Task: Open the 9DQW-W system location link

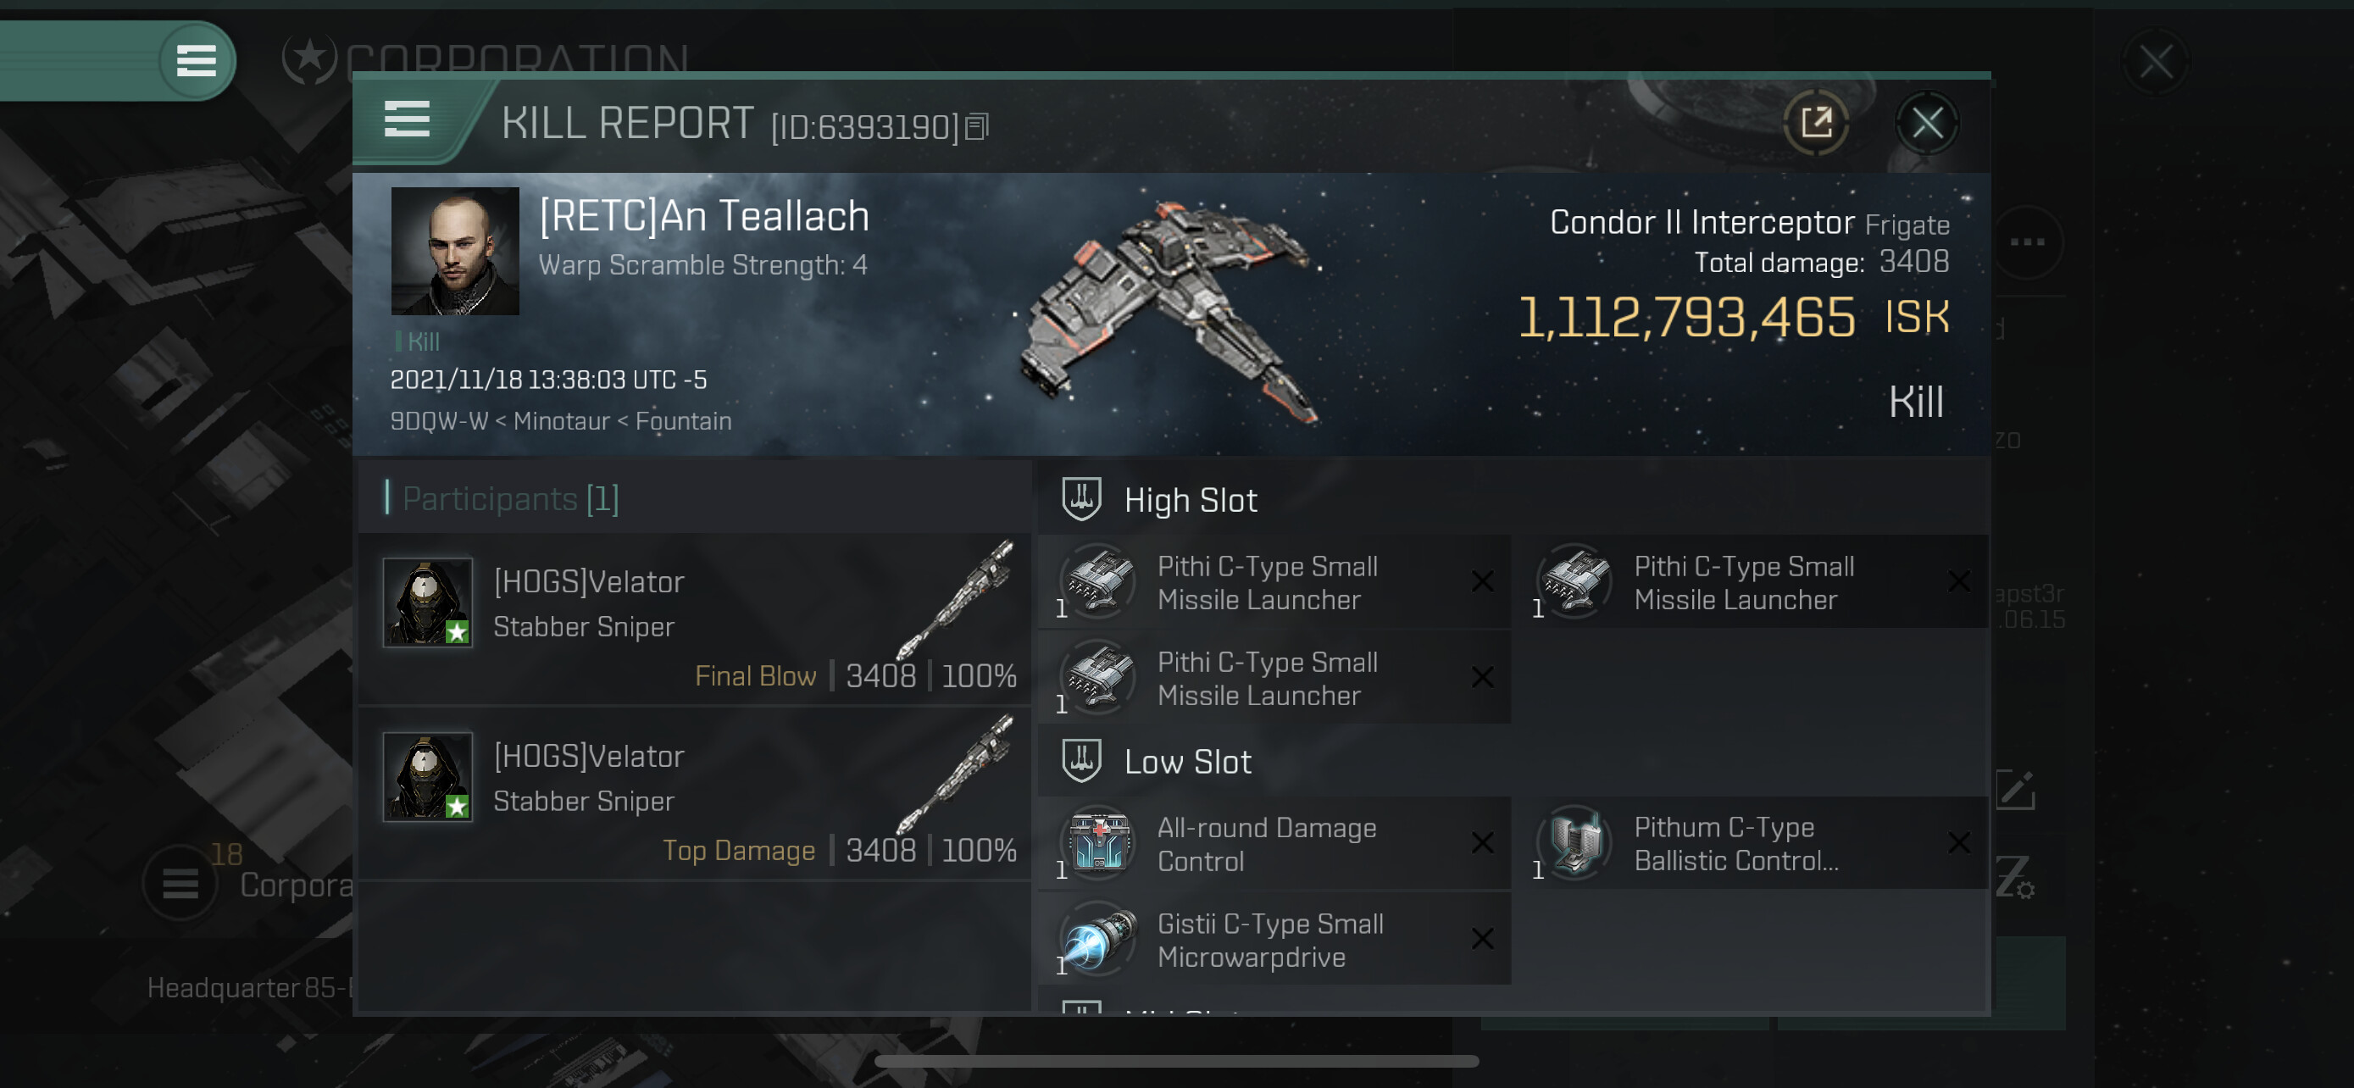Action: click(439, 421)
